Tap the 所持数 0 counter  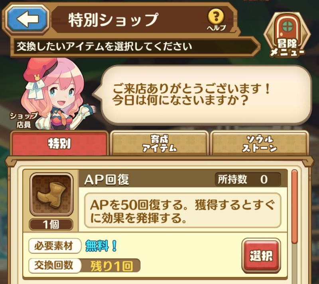click(x=248, y=179)
